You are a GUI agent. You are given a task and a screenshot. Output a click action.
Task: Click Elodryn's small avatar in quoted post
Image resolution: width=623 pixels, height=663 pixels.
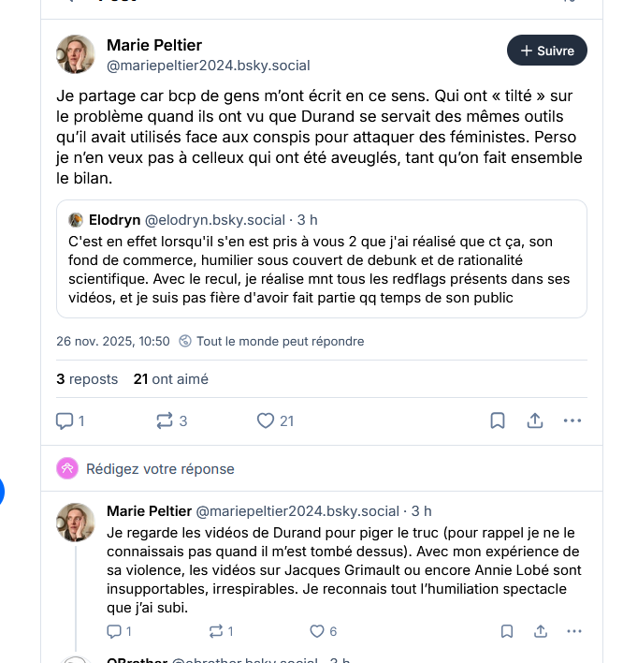click(x=76, y=220)
